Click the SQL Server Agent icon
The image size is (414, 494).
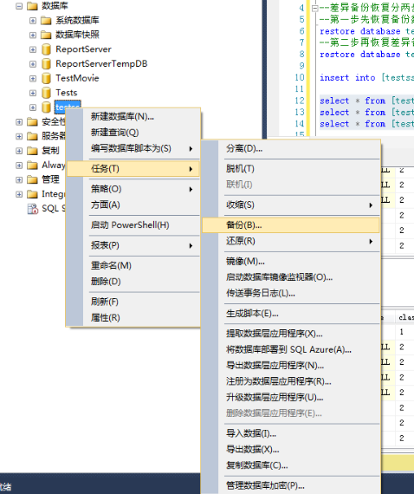pos(32,209)
